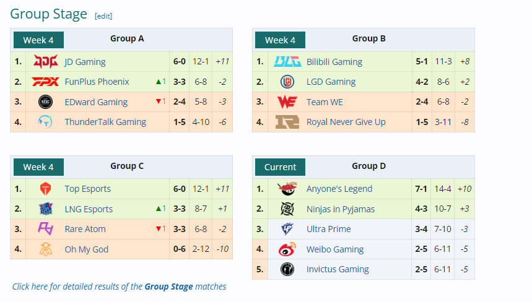
Task: Click the Ninjas in Pyjamas logo
Action: [x=287, y=209]
